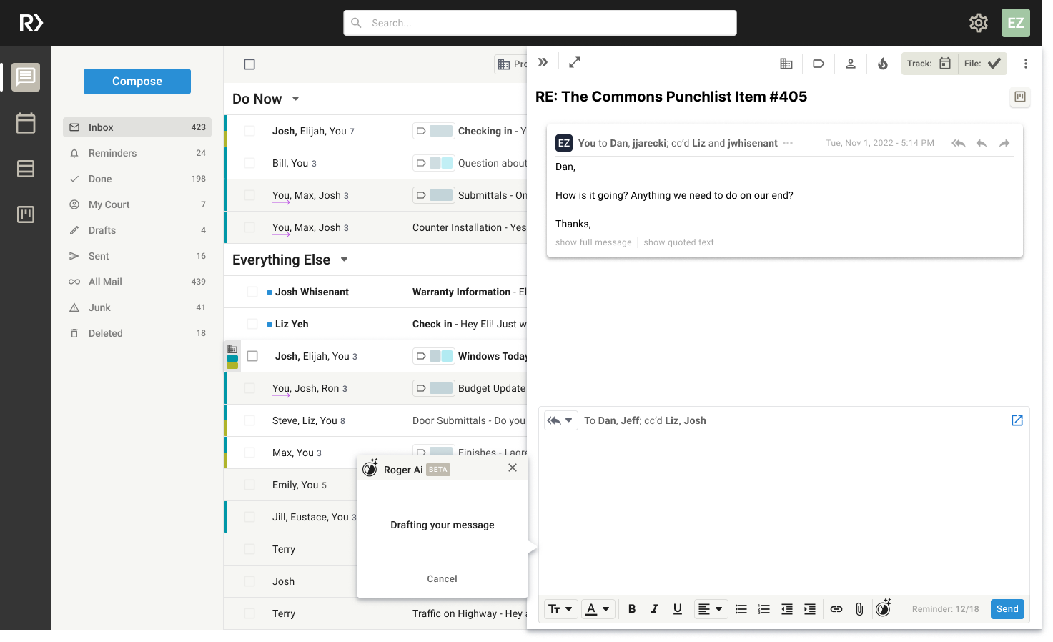The width and height of the screenshot is (1053, 642).
Task: Open the reply mode dropdown in the composer
Action: 570,420
